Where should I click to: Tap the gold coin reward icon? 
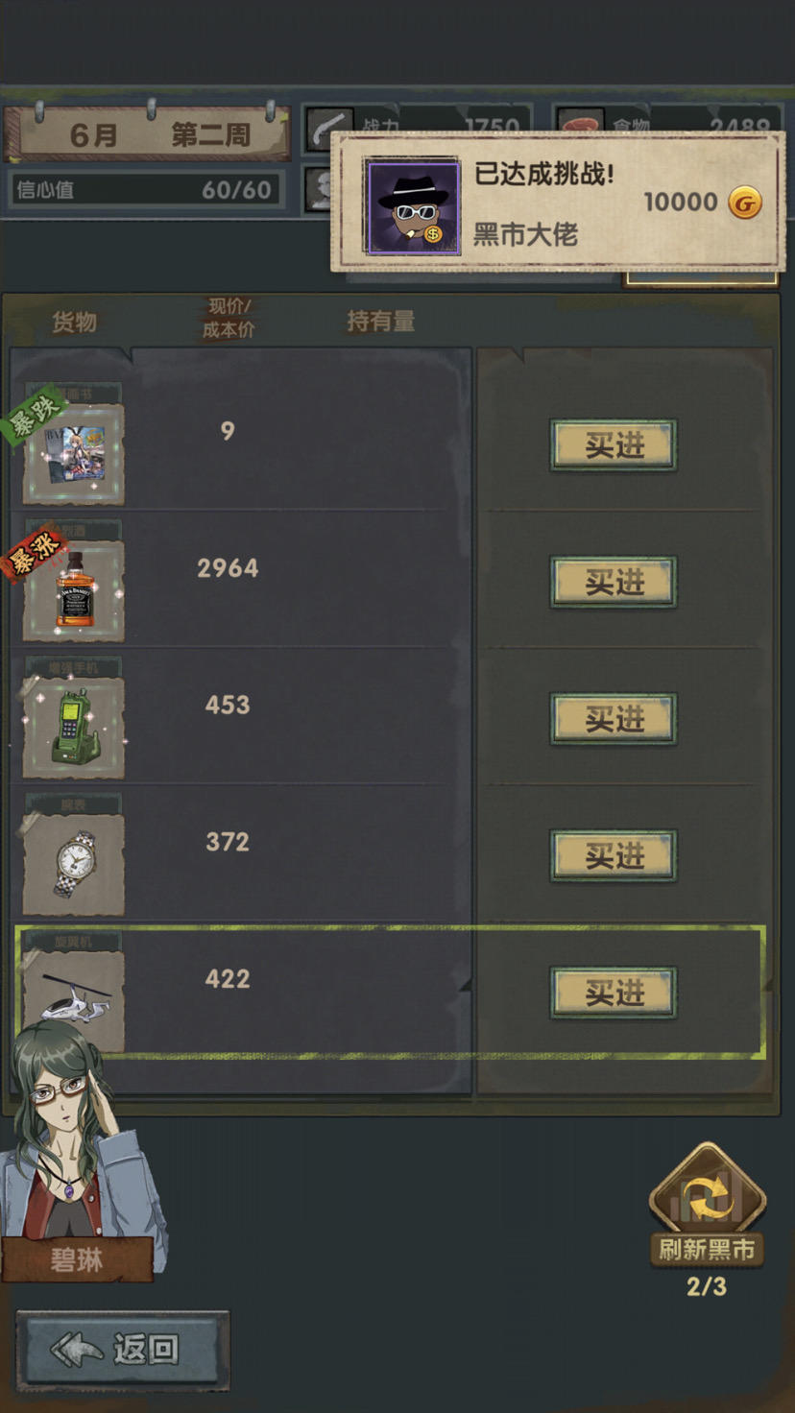tap(745, 203)
